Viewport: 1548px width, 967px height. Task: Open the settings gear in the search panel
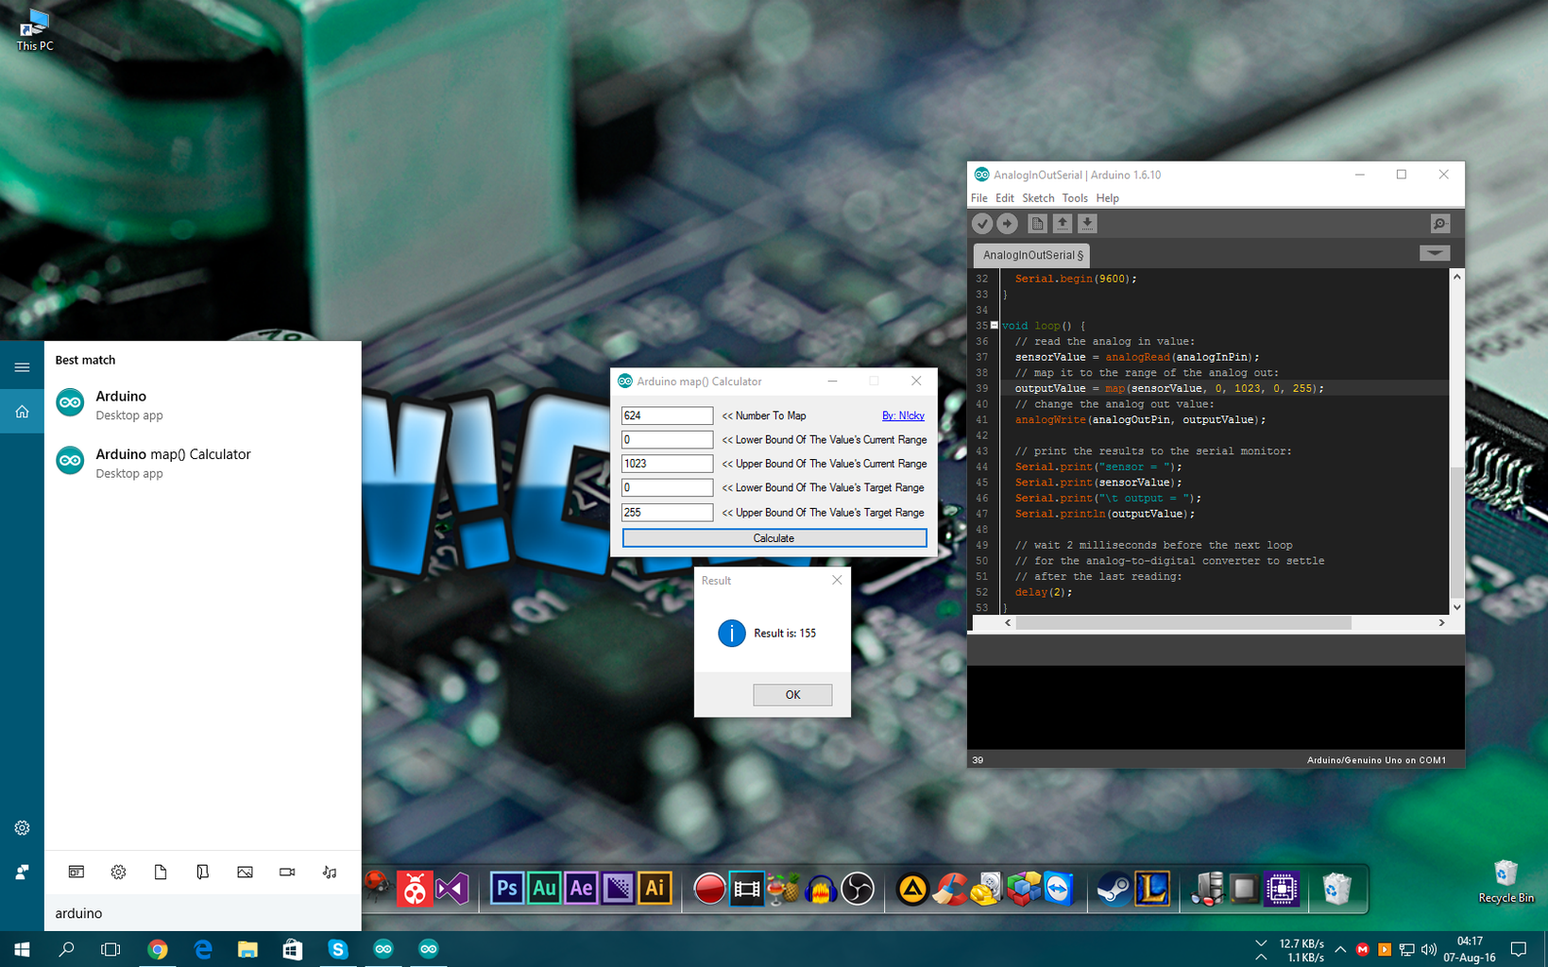[118, 872]
